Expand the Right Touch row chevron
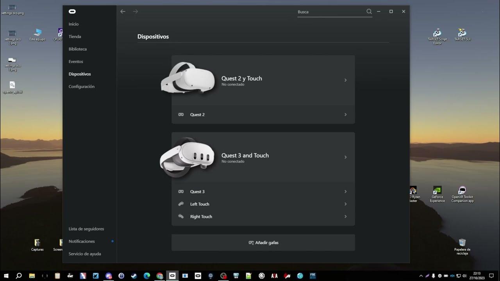500x281 pixels. [345, 217]
